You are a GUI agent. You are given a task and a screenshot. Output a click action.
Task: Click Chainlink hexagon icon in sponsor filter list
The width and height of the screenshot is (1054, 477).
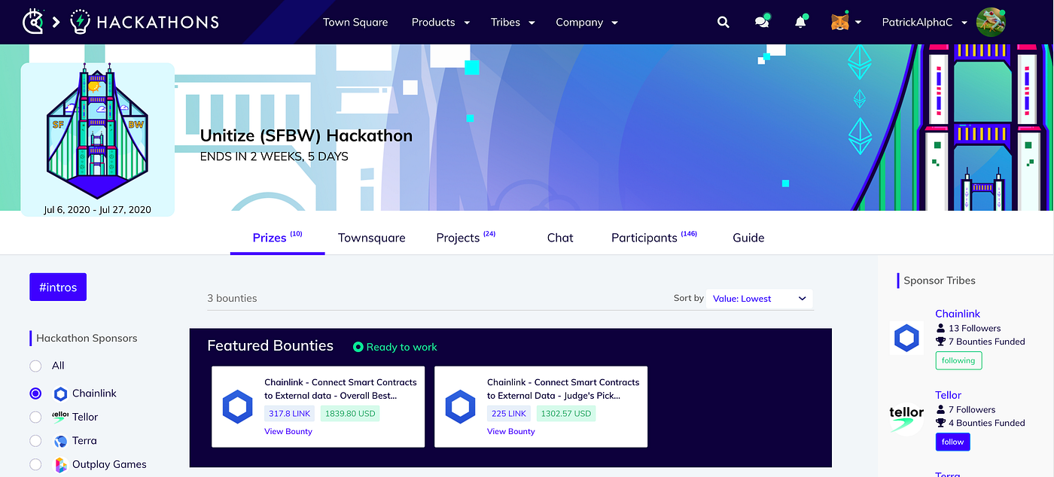61,393
